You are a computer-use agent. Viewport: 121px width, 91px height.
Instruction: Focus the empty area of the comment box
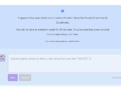click(x=65, y=66)
